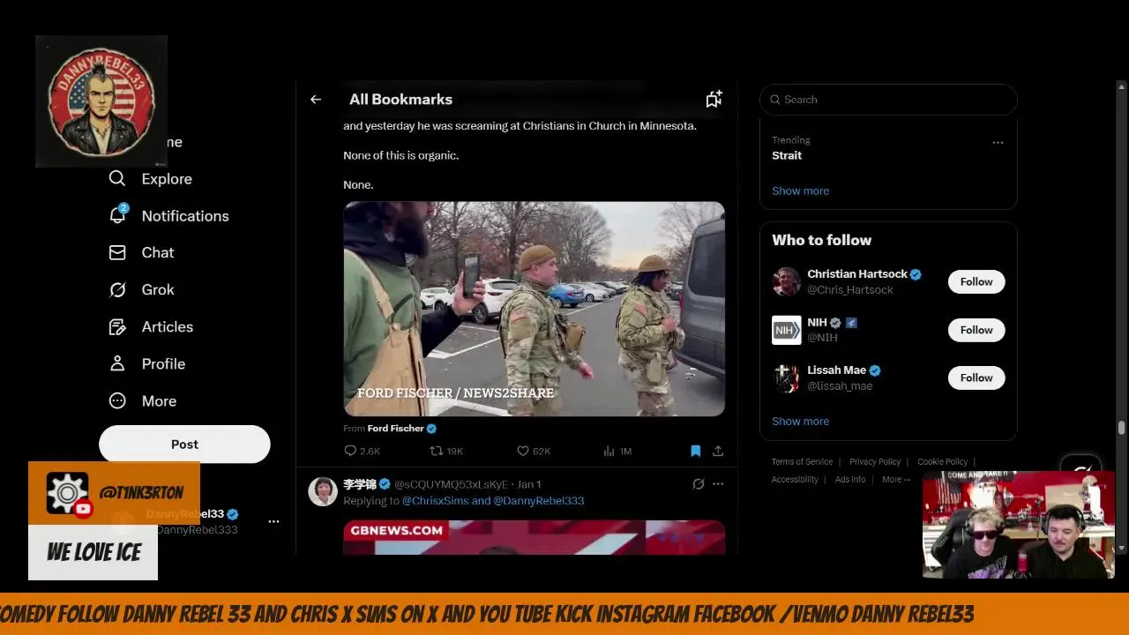The width and height of the screenshot is (1129, 635).
Task: Select the Grok menu item
Action: [158, 289]
